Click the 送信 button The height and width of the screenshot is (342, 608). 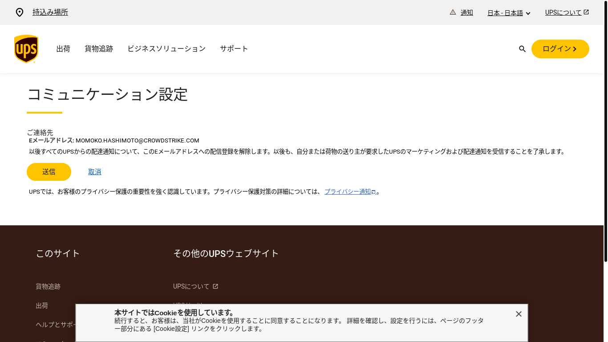click(49, 172)
